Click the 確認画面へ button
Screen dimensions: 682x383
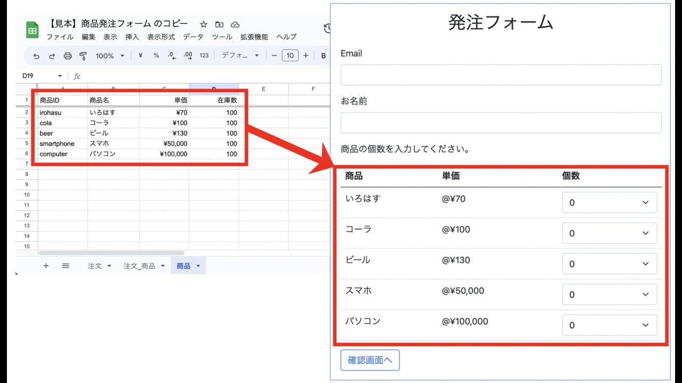click(x=370, y=360)
